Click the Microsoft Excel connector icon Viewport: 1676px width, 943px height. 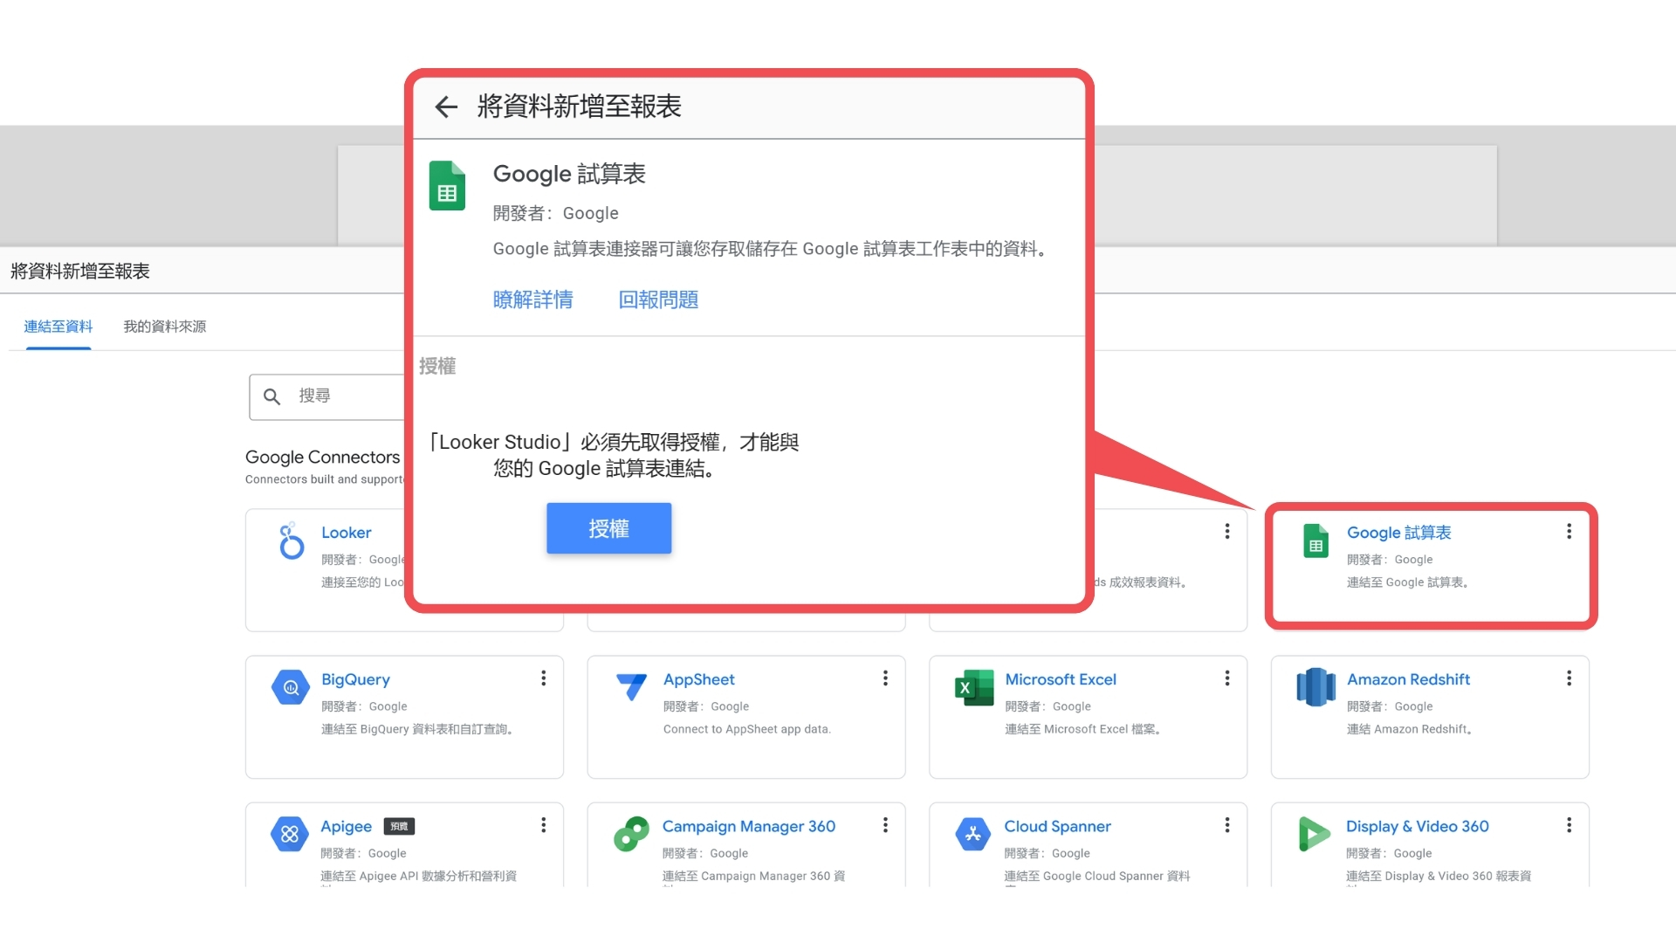(x=974, y=687)
